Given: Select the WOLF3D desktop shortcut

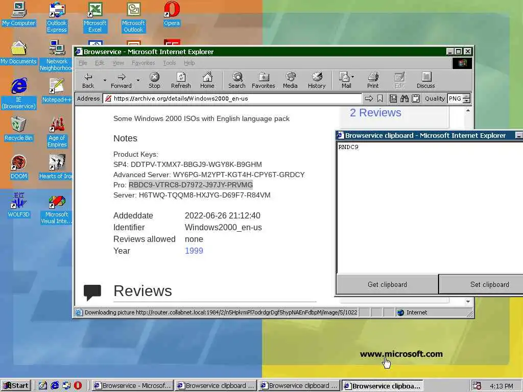Looking at the screenshot, I should click(19, 205).
